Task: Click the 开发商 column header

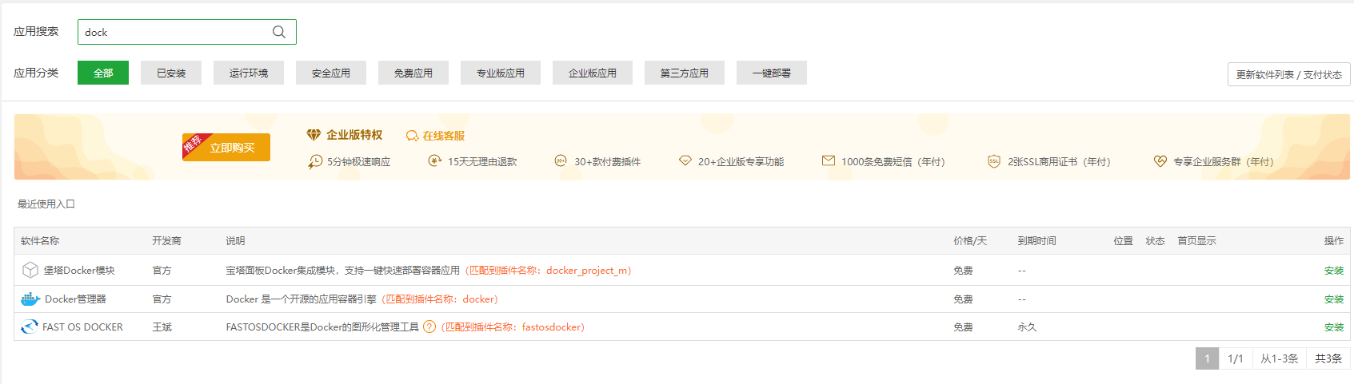Action: (167, 240)
